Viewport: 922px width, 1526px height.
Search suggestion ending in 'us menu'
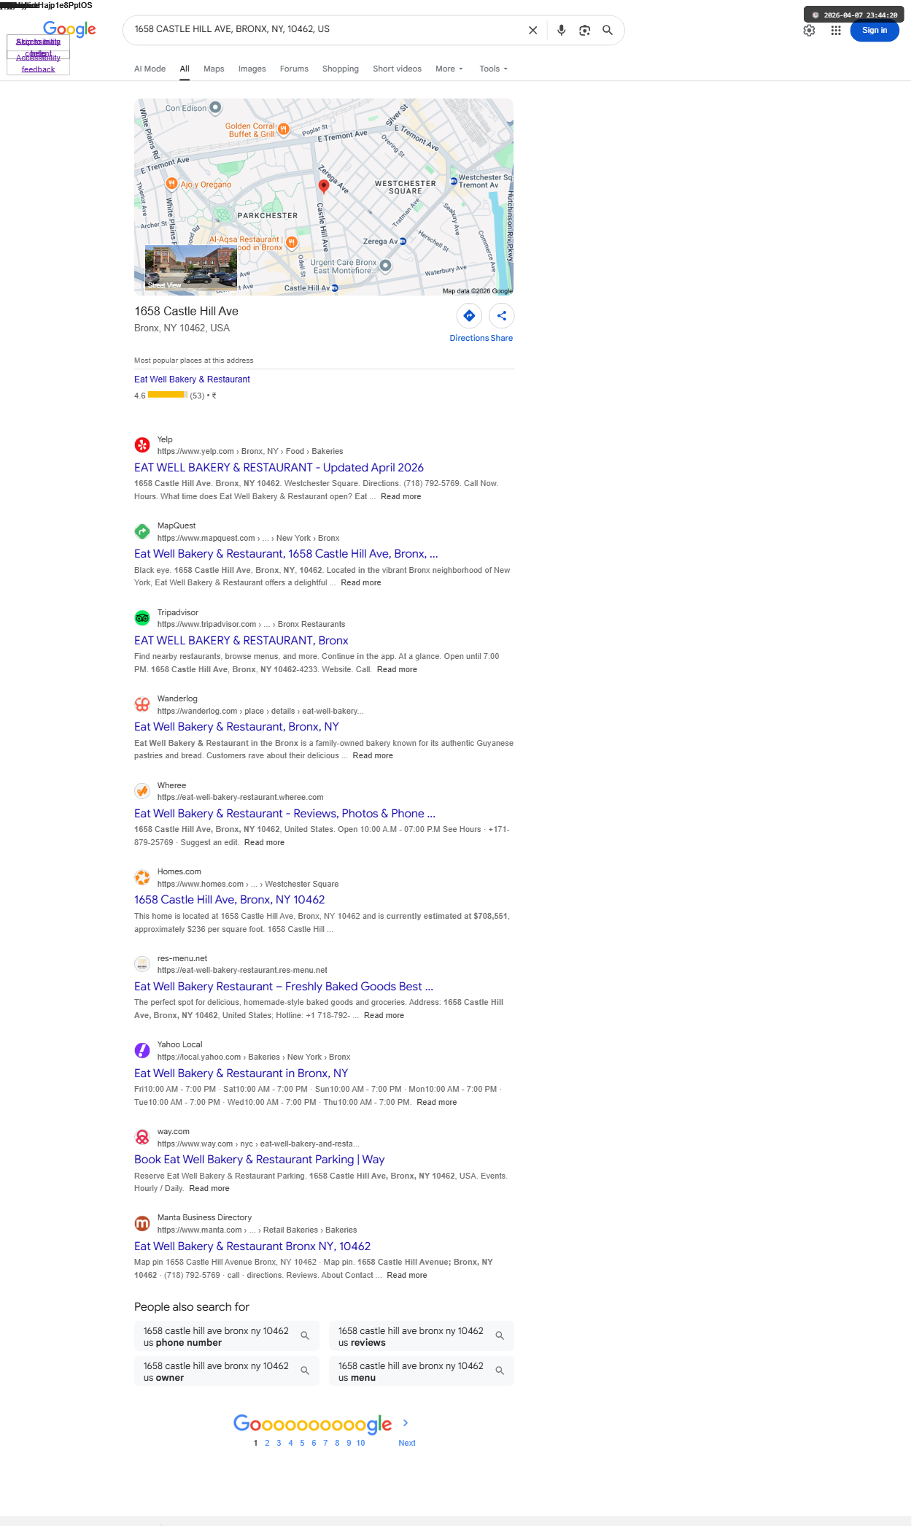(422, 1371)
